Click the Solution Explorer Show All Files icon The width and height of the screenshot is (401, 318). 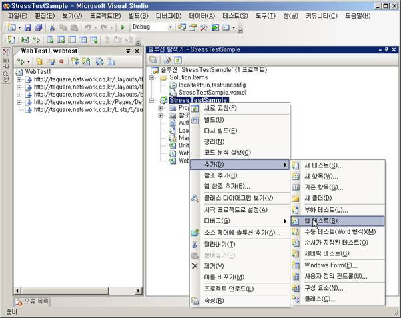[x=167, y=60]
